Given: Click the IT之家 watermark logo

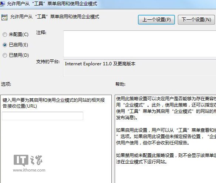Looking at the screenshot, I should [x=28, y=160].
